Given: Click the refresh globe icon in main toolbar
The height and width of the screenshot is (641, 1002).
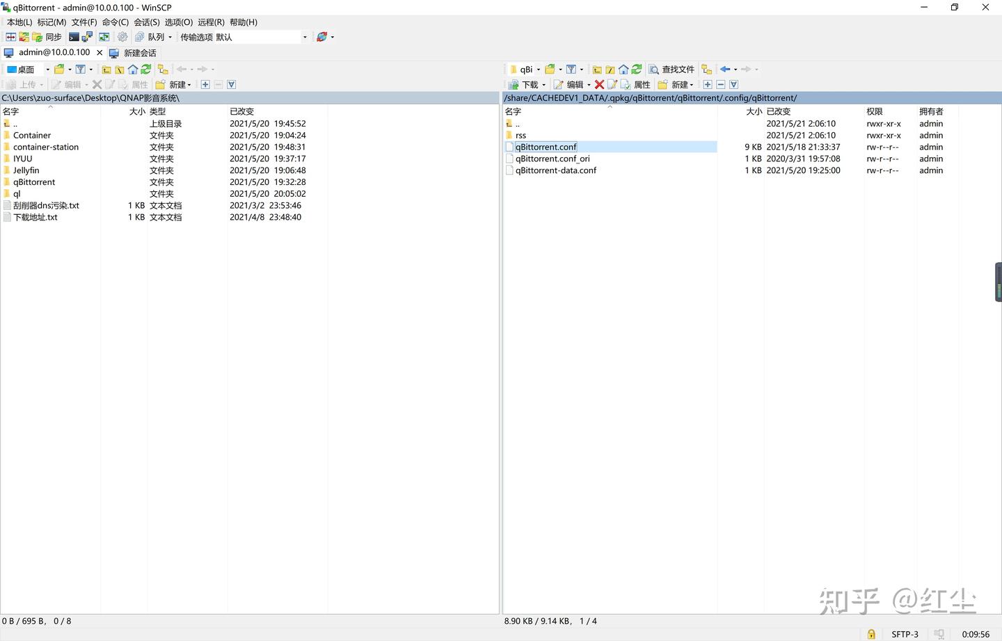Looking at the screenshot, I should point(321,37).
